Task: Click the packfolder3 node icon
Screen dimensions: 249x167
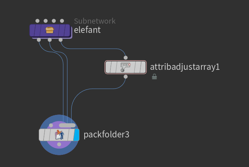Action: pyautogui.click(x=59, y=135)
